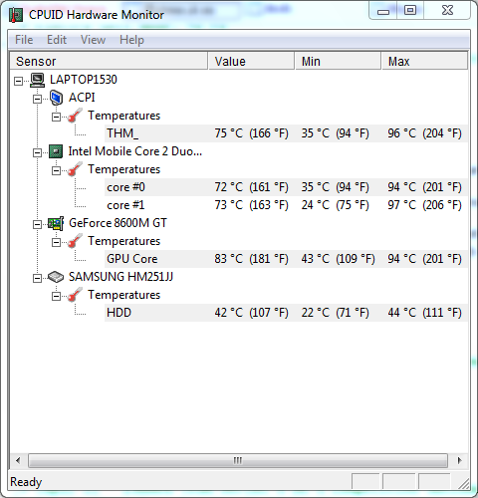The width and height of the screenshot is (478, 498).
Task: Click the Ready status bar text
Action: click(26, 482)
